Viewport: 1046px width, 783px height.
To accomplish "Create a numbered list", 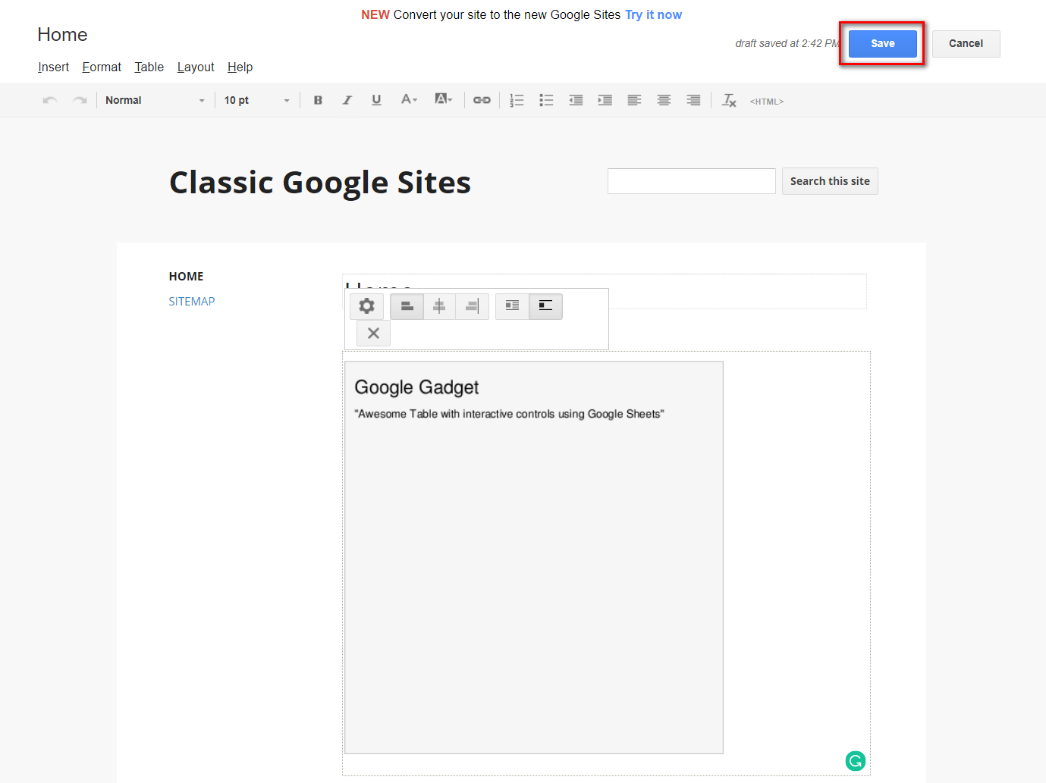I will pos(517,100).
